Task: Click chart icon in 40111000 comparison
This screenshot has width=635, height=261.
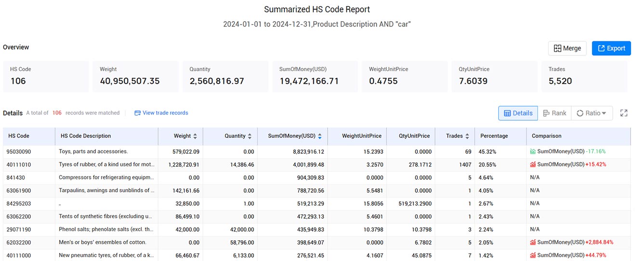Action: (533, 255)
